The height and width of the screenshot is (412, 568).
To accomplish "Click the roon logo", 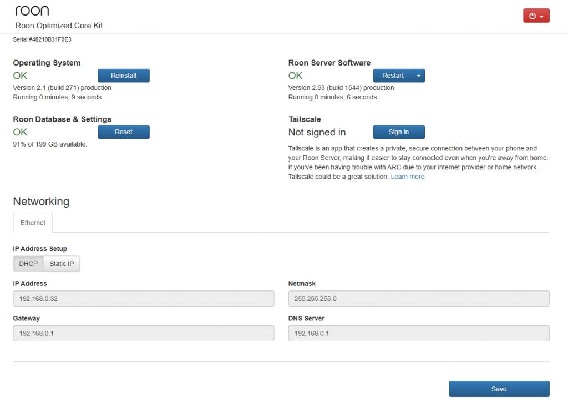I will click(x=32, y=11).
